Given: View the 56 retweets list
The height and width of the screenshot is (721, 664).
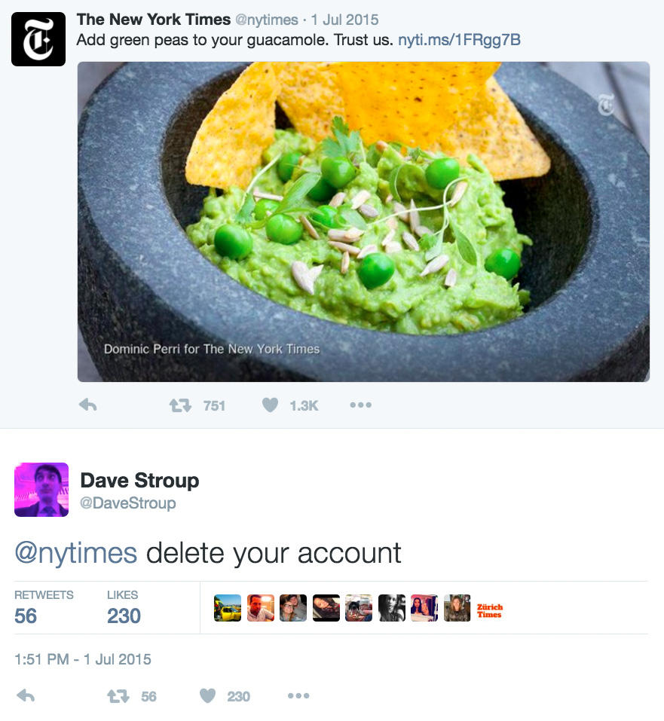Looking at the screenshot, I should click(26, 616).
